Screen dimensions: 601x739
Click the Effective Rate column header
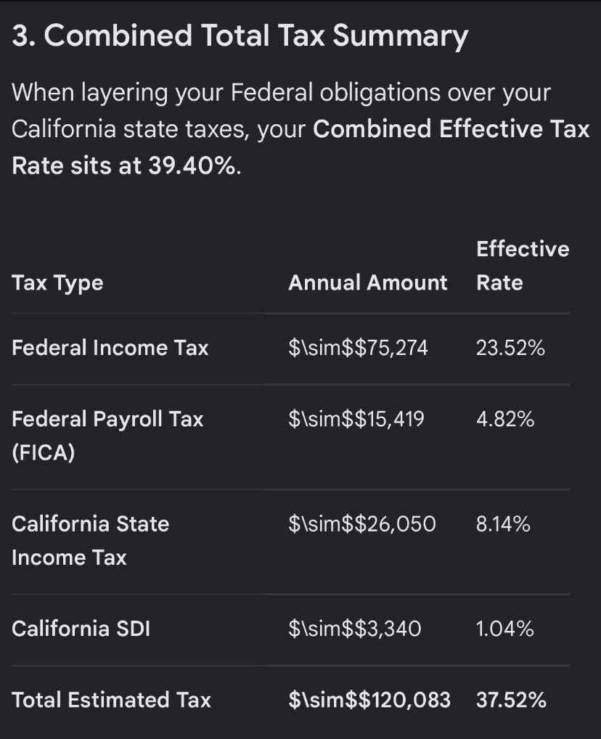click(x=523, y=266)
